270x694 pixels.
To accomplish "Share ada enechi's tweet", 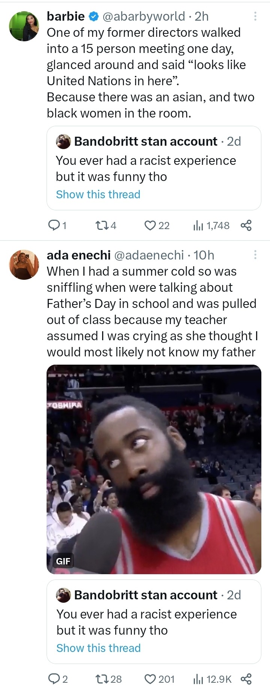I will (x=246, y=679).
